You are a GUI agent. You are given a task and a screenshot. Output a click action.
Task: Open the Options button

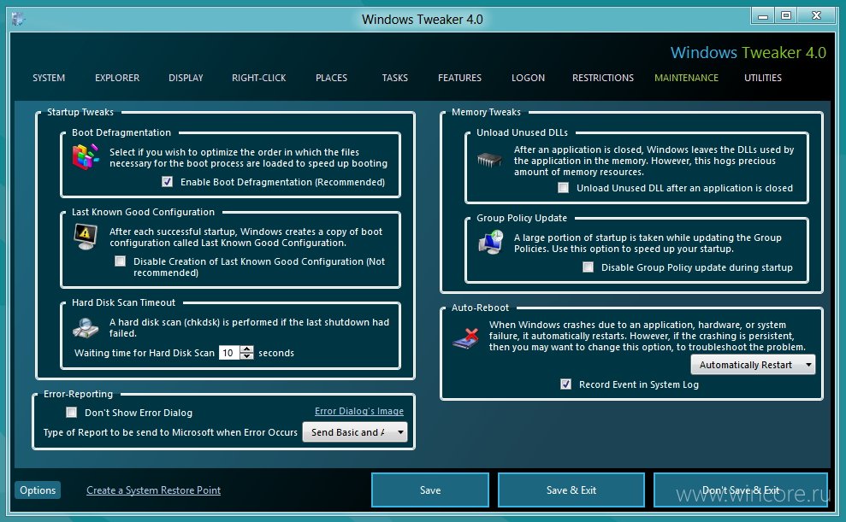click(x=38, y=490)
